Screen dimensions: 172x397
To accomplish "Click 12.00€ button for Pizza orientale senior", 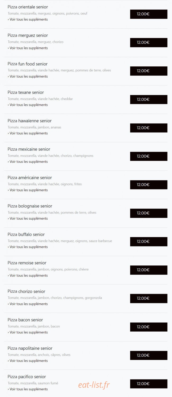I will (148, 14).
